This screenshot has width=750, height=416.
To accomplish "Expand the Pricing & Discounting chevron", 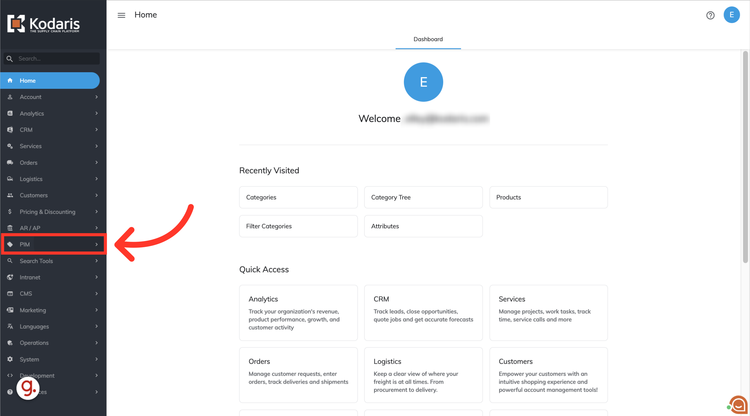I will pyautogui.click(x=97, y=212).
